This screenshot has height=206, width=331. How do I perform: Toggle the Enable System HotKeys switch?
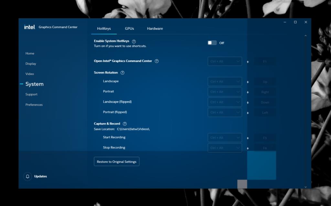tap(212, 43)
